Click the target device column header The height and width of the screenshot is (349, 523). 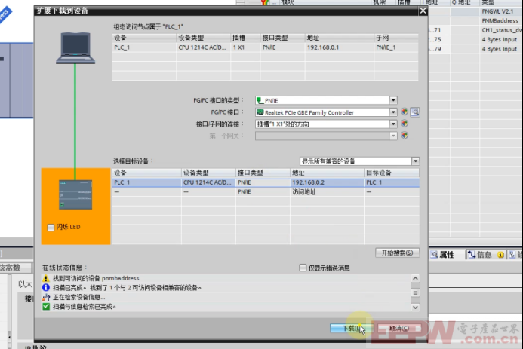(392, 173)
